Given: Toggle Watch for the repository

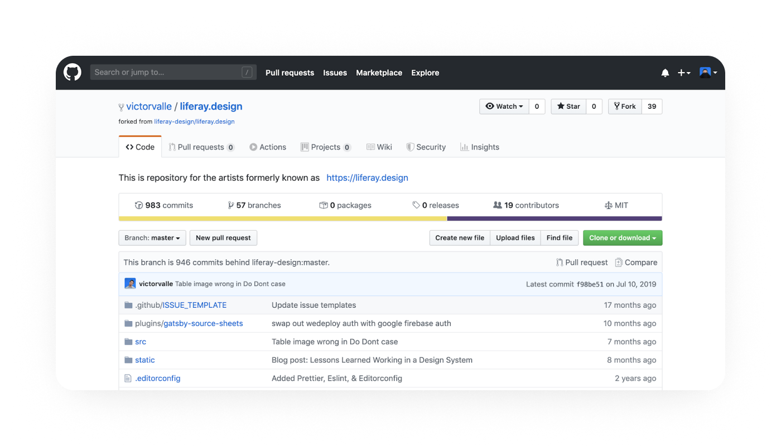Looking at the screenshot, I should coord(503,106).
